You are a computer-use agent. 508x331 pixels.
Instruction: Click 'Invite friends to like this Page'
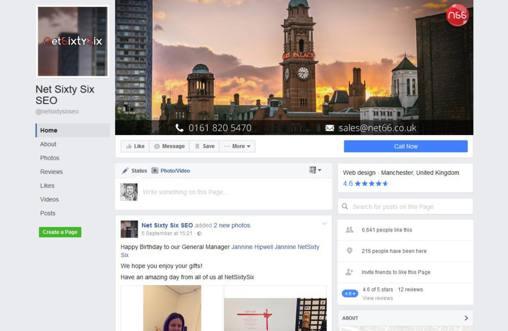[x=396, y=272]
